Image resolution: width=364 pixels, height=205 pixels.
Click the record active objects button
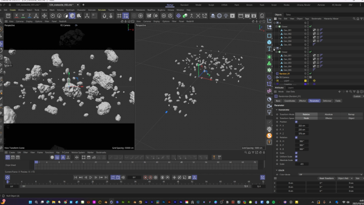[x=146, y=178]
